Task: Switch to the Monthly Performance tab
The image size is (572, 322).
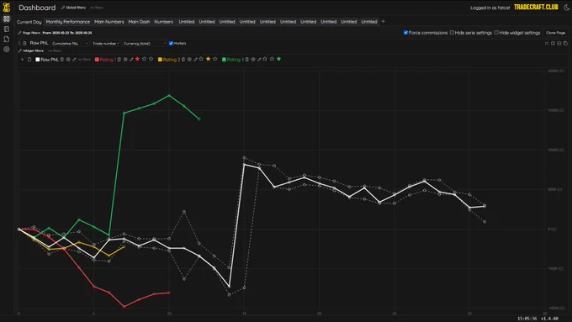Action: (x=68, y=22)
